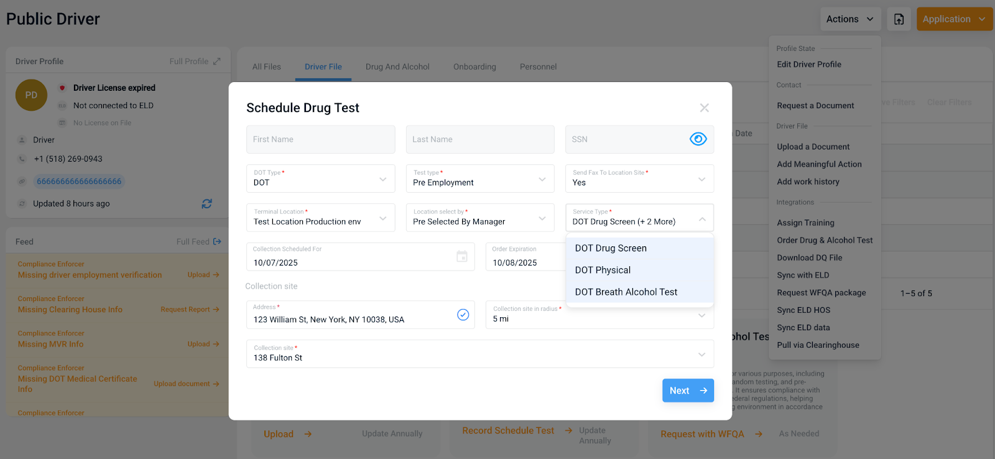Choose Add Meaningful Action menu item
Image resolution: width=995 pixels, height=459 pixels.
click(x=819, y=164)
